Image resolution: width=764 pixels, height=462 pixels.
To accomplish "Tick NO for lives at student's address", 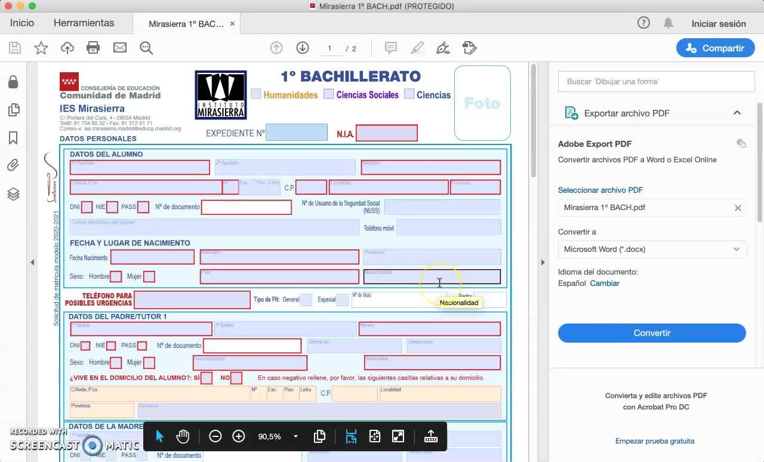I will coord(236,378).
